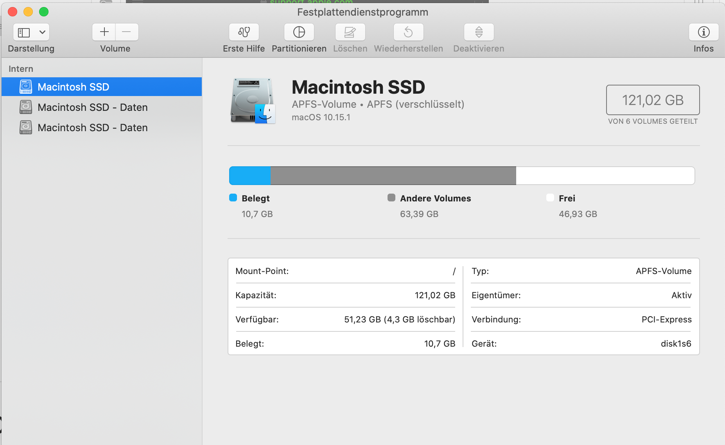Remove volume using the minus button

(x=126, y=32)
